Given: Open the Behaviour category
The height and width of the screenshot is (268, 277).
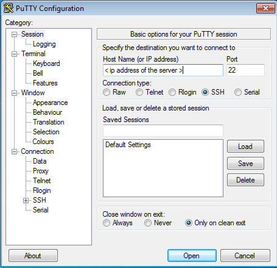Looking at the screenshot, I should tap(47, 112).
